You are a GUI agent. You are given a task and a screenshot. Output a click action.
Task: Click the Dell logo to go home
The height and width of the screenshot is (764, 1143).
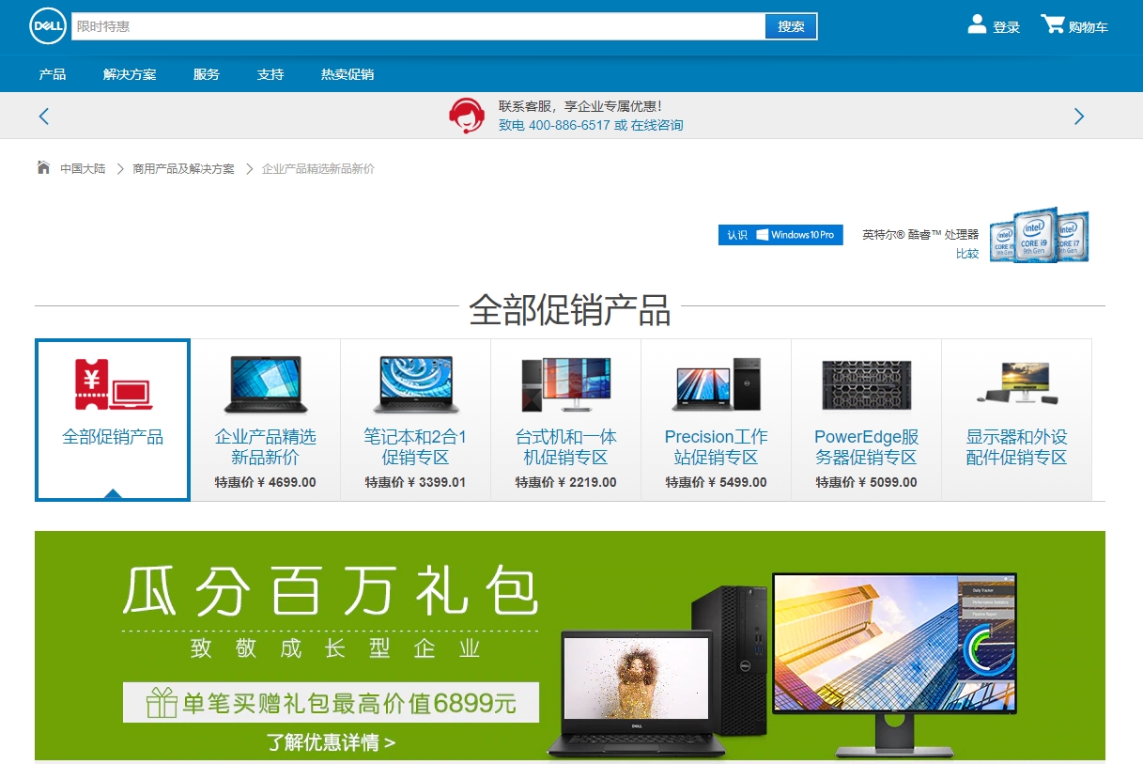[46, 26]
